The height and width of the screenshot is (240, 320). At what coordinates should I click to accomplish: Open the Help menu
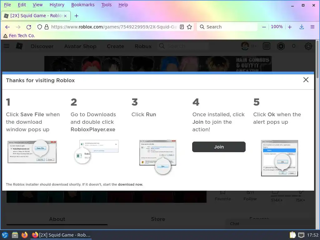(x=123, y=5)
